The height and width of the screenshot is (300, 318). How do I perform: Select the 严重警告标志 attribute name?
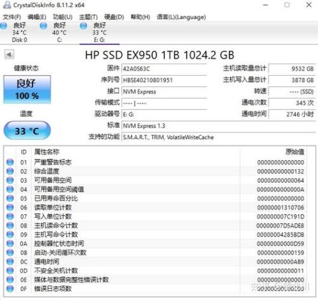(53, 162)
